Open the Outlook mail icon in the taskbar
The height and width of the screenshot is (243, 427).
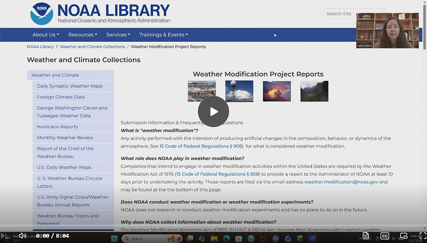288,239
